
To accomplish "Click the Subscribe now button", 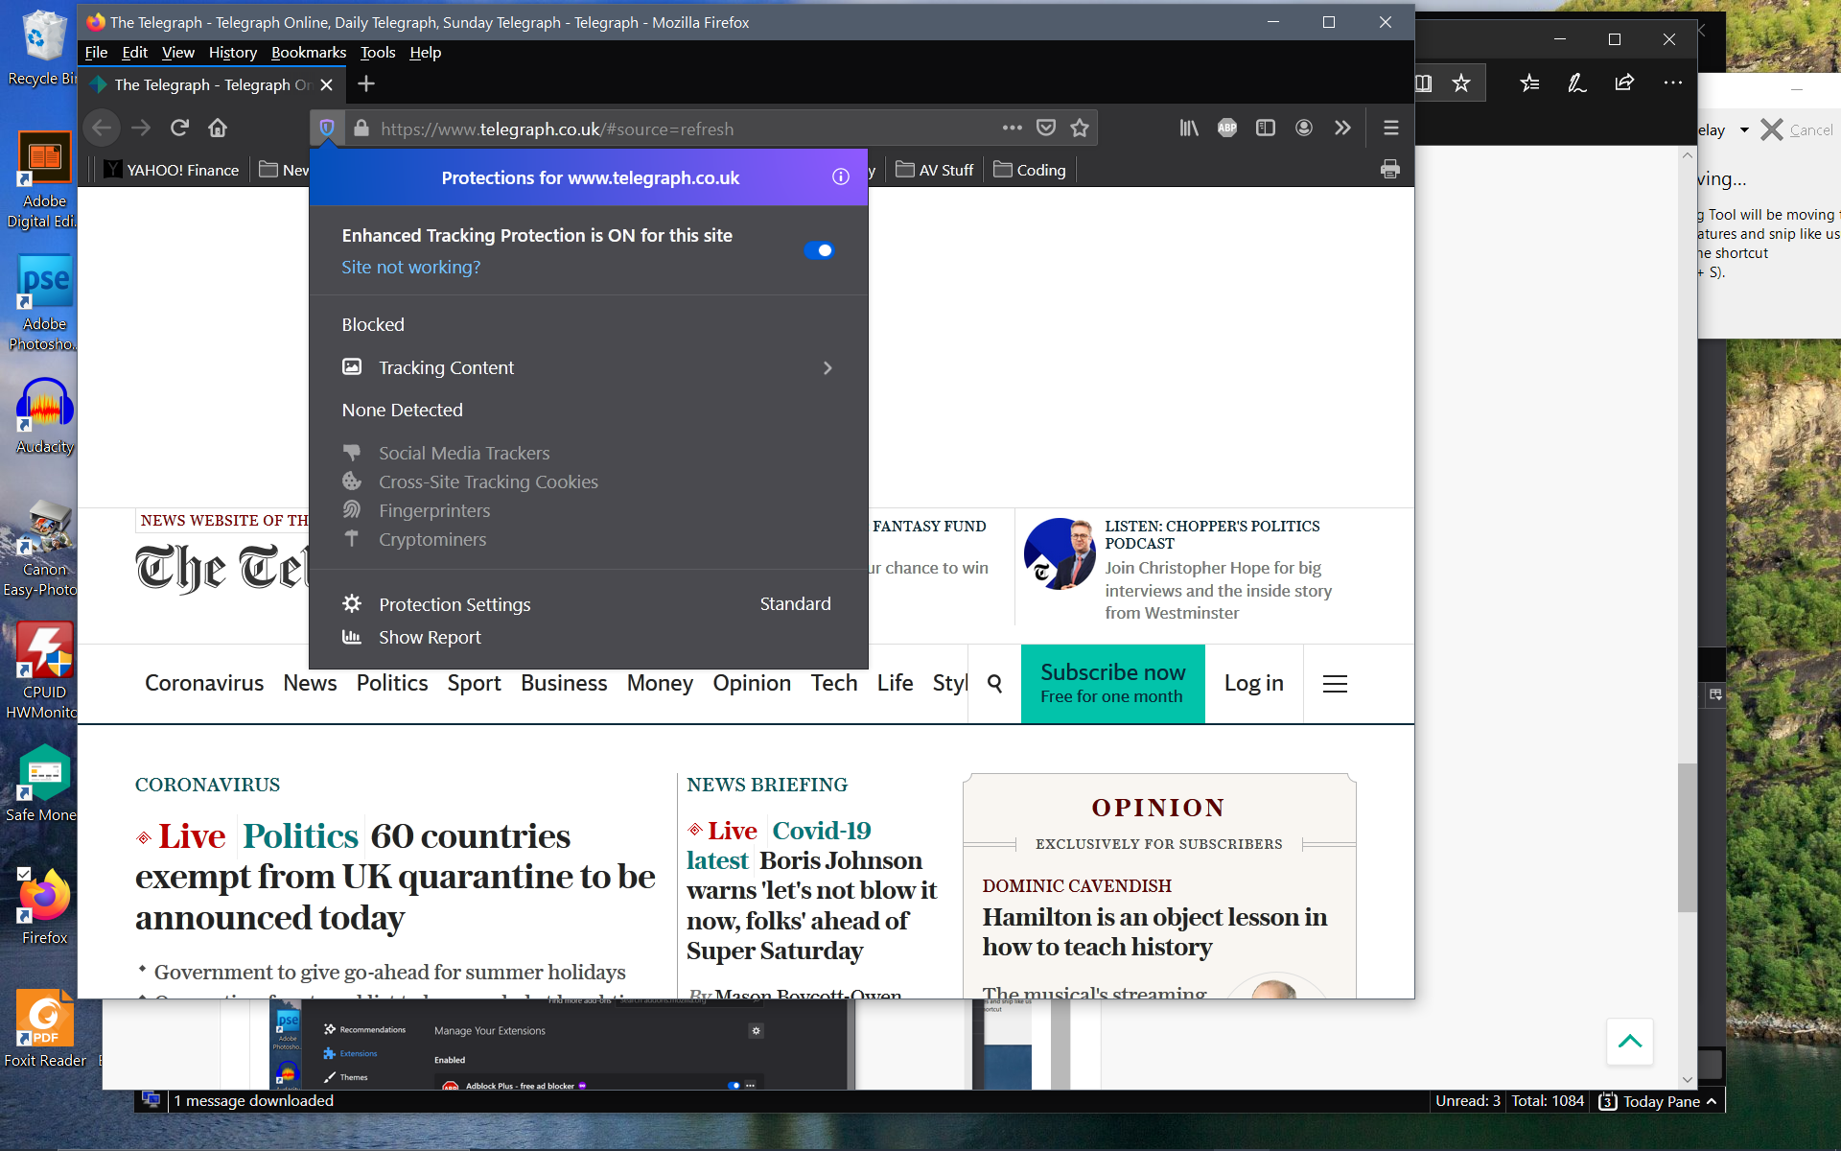I will coord(1112,683).
